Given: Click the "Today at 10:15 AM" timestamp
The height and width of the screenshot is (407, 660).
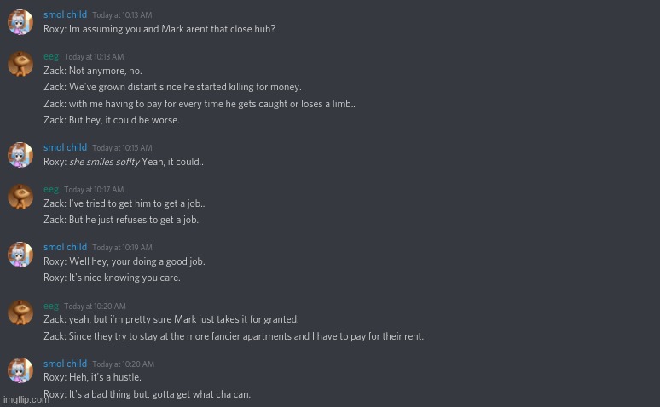Looking at the screenshot, I should (122, 148).
